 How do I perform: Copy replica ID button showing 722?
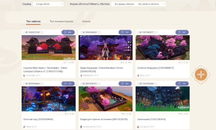pyautogui.click(x=125, y=32)
